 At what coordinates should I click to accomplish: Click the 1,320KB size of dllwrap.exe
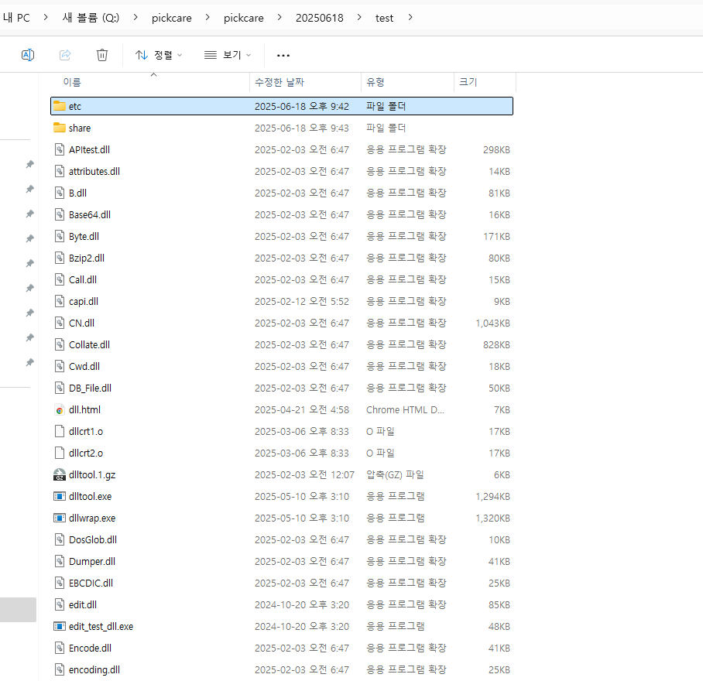492,518
